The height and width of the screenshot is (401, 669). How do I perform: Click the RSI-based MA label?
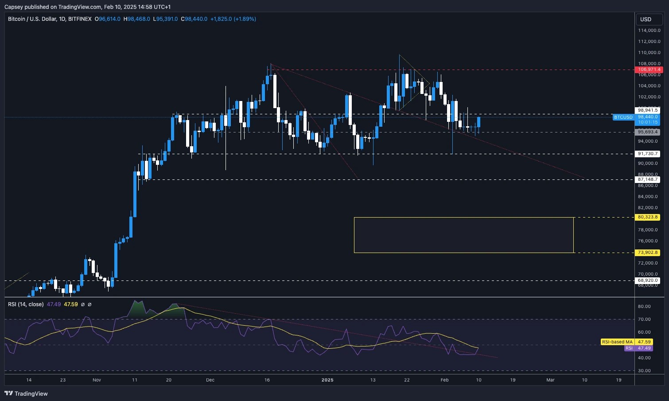[617, 342]
